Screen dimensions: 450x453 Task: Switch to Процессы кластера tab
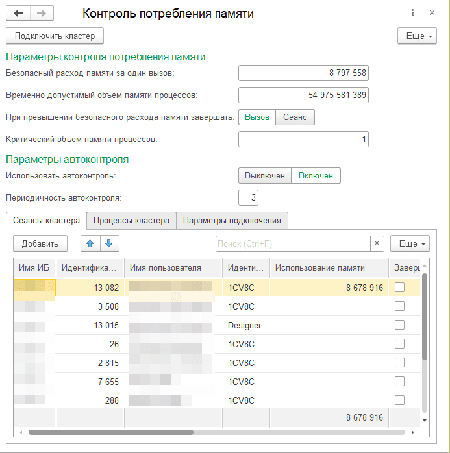click(x=131, y=221)
